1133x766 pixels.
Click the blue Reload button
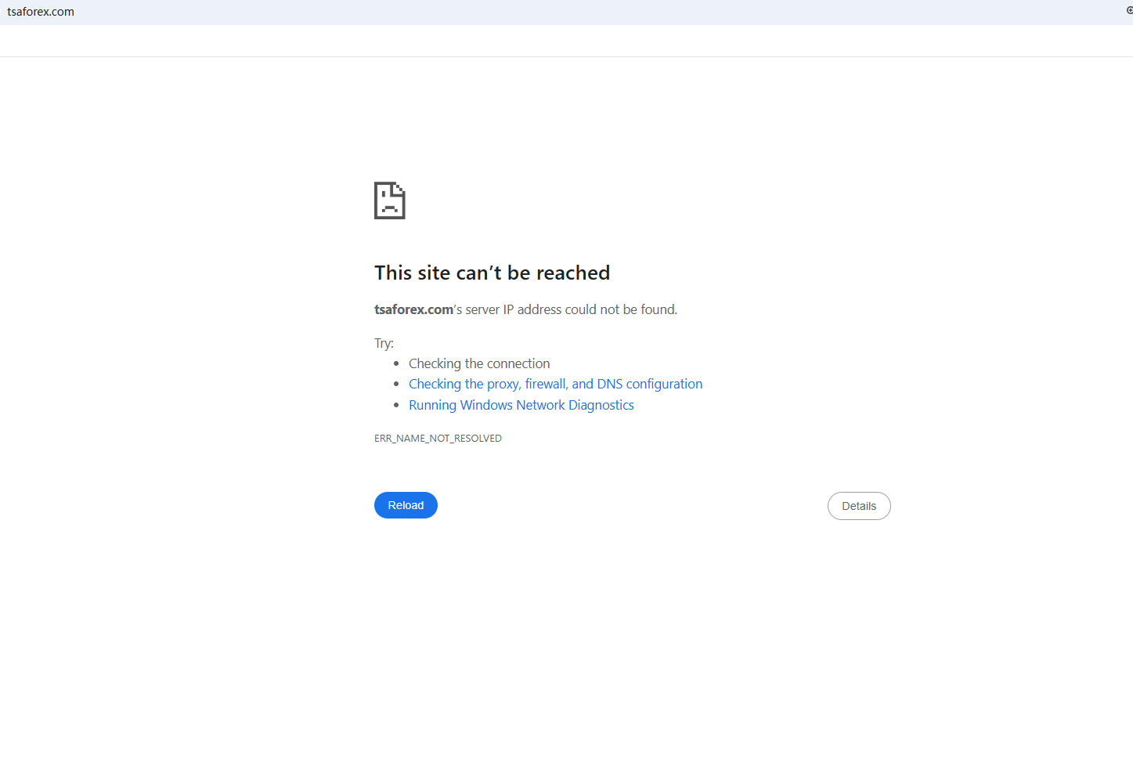point(406,505)
